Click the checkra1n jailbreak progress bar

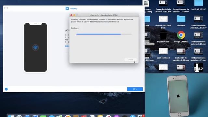click(104, 34)
